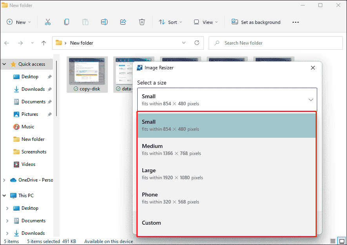Refresh the New folder view
The image size is (347, 245).
pos(196,43)
